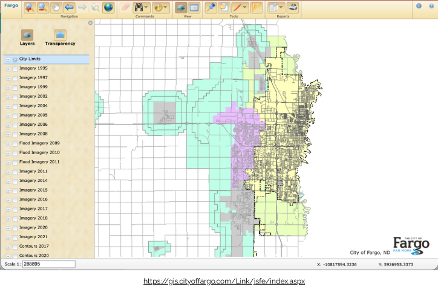
Task: Uncheck the City Limits layer checkbox
Action: (x=15, y=59)
